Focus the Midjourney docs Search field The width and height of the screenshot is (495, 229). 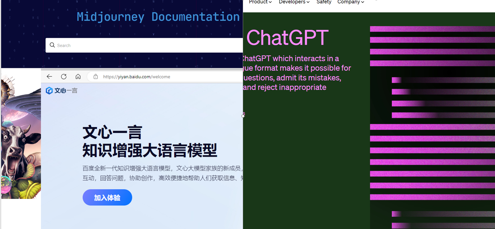point(144,45)
